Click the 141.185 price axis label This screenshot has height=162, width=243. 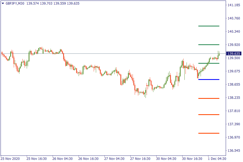(234, 5)
